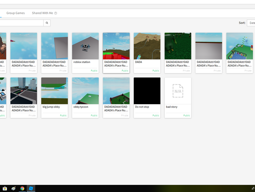The height and width of the screenshot is (192, 255).
Task: Focus the game search input field
Action: pos(22,23)
